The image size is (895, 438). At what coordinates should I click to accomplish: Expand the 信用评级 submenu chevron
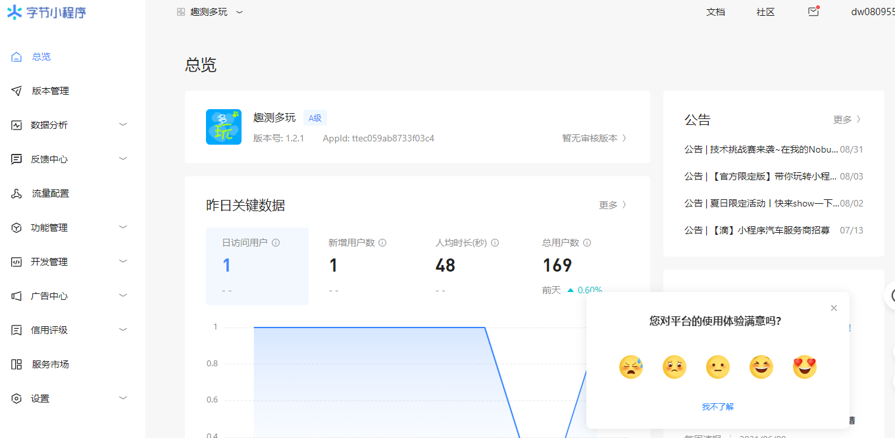(x=123, y=329)
